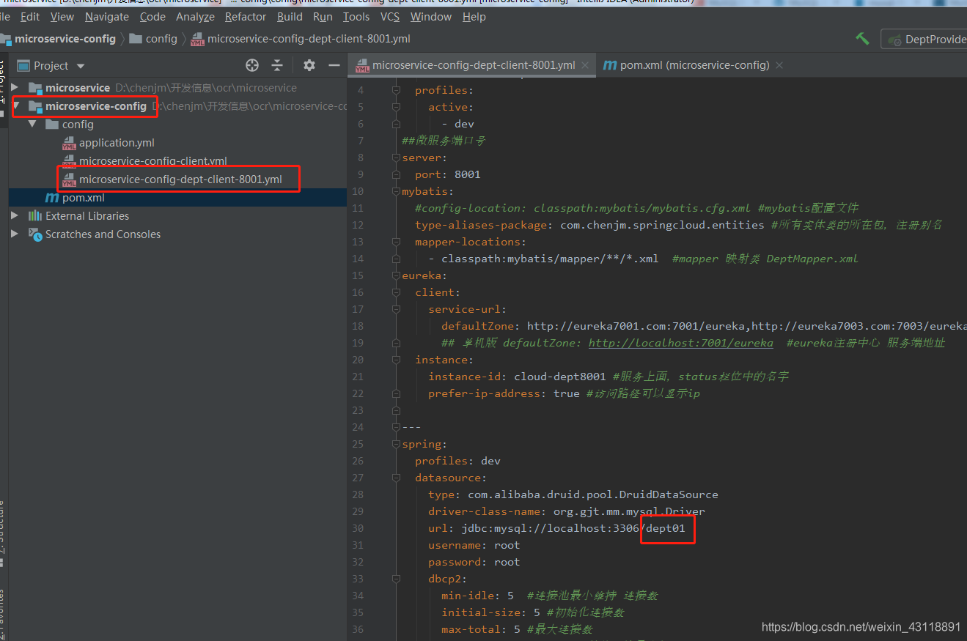Click 'port: 8001' text on line 9
This screenshot has width=967, height=641.
tap(447, 174)
